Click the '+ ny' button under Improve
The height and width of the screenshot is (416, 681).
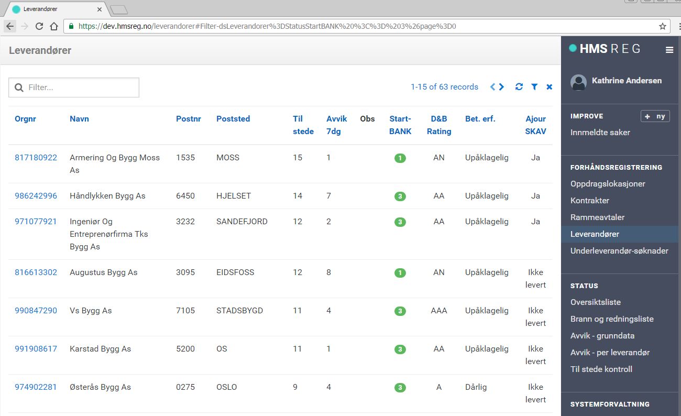(x=655, y=116)
